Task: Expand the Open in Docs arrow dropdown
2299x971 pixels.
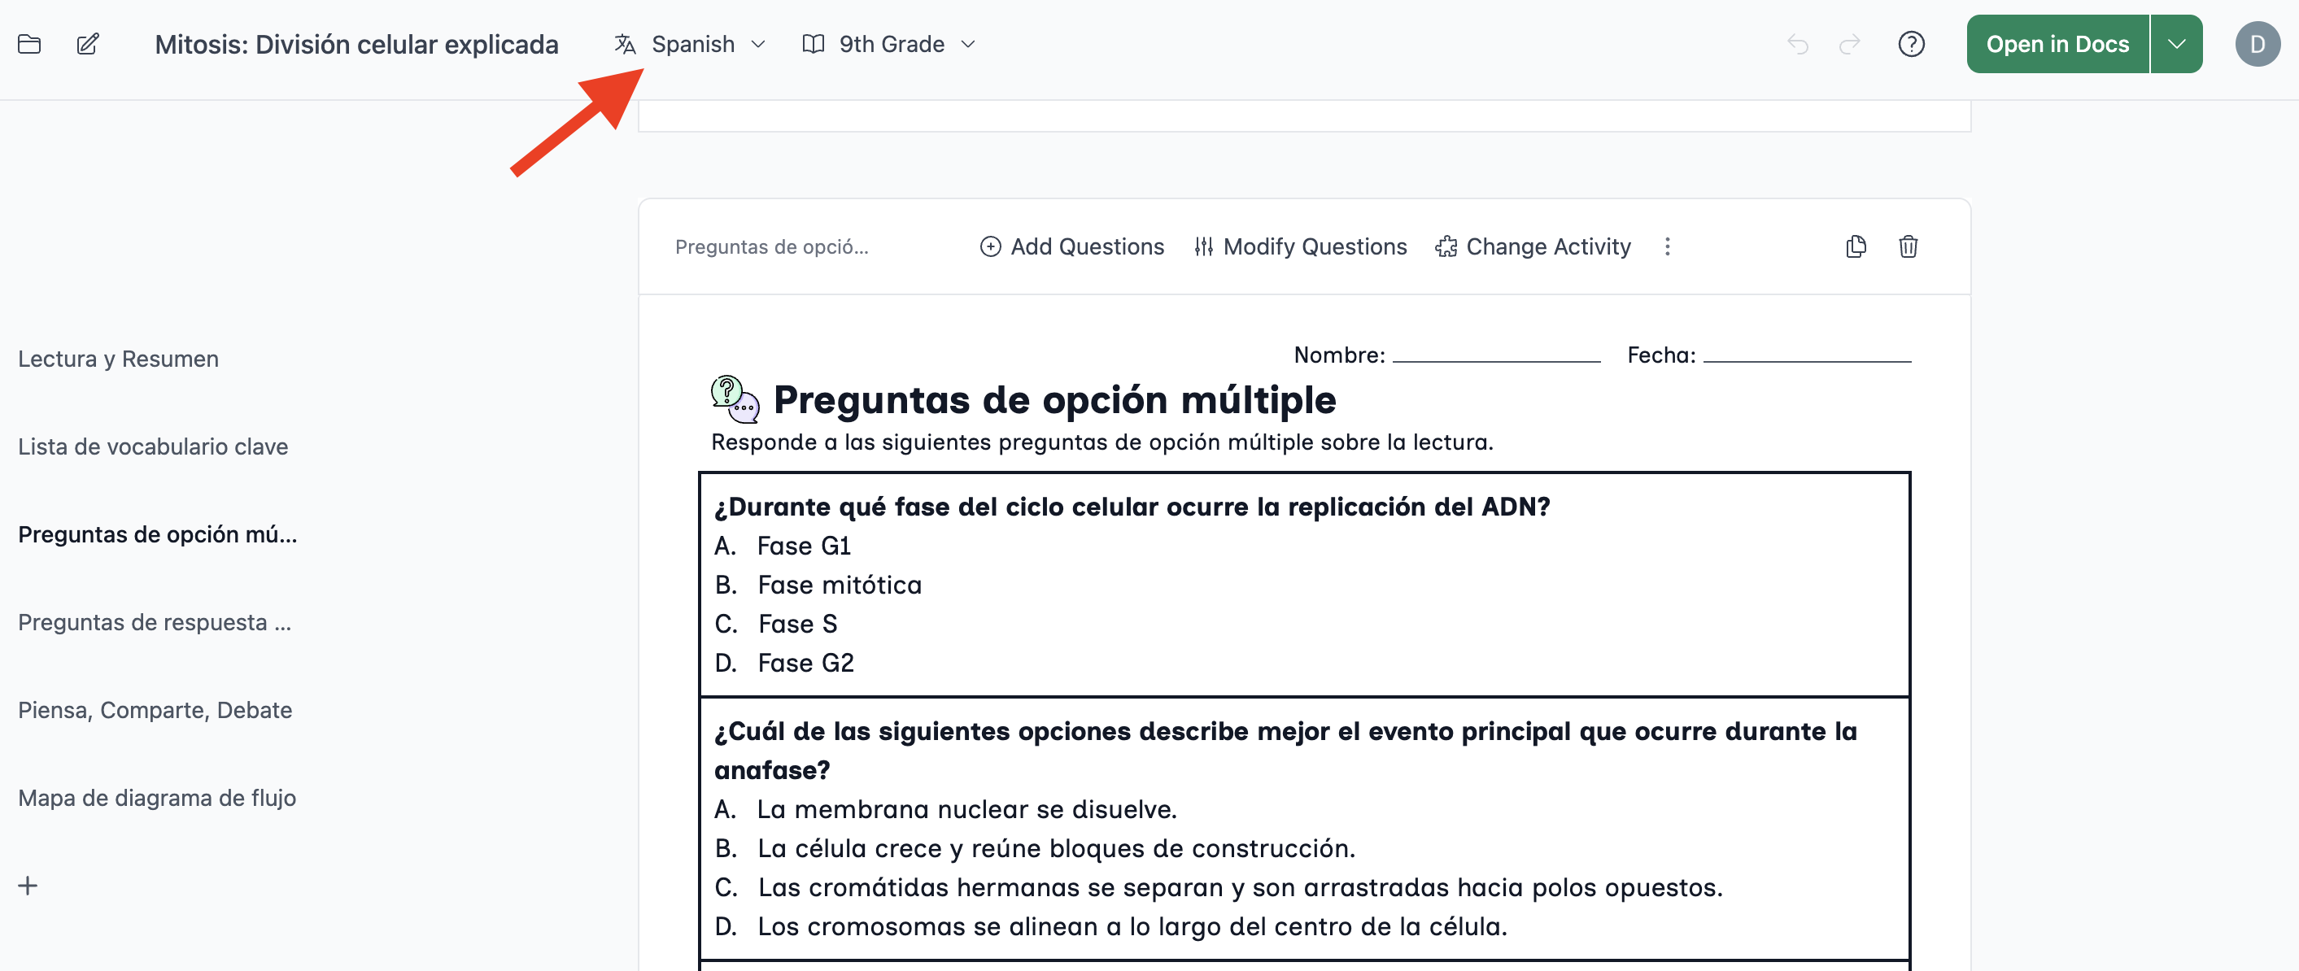Action: (x=2176, y=44)
